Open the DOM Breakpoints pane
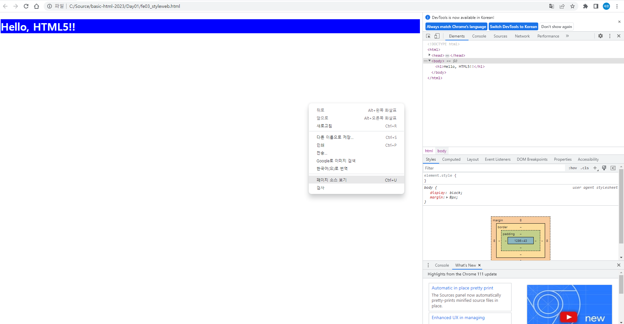The width and height of the screenshot is (624, 324). click(x=532, y=159)
